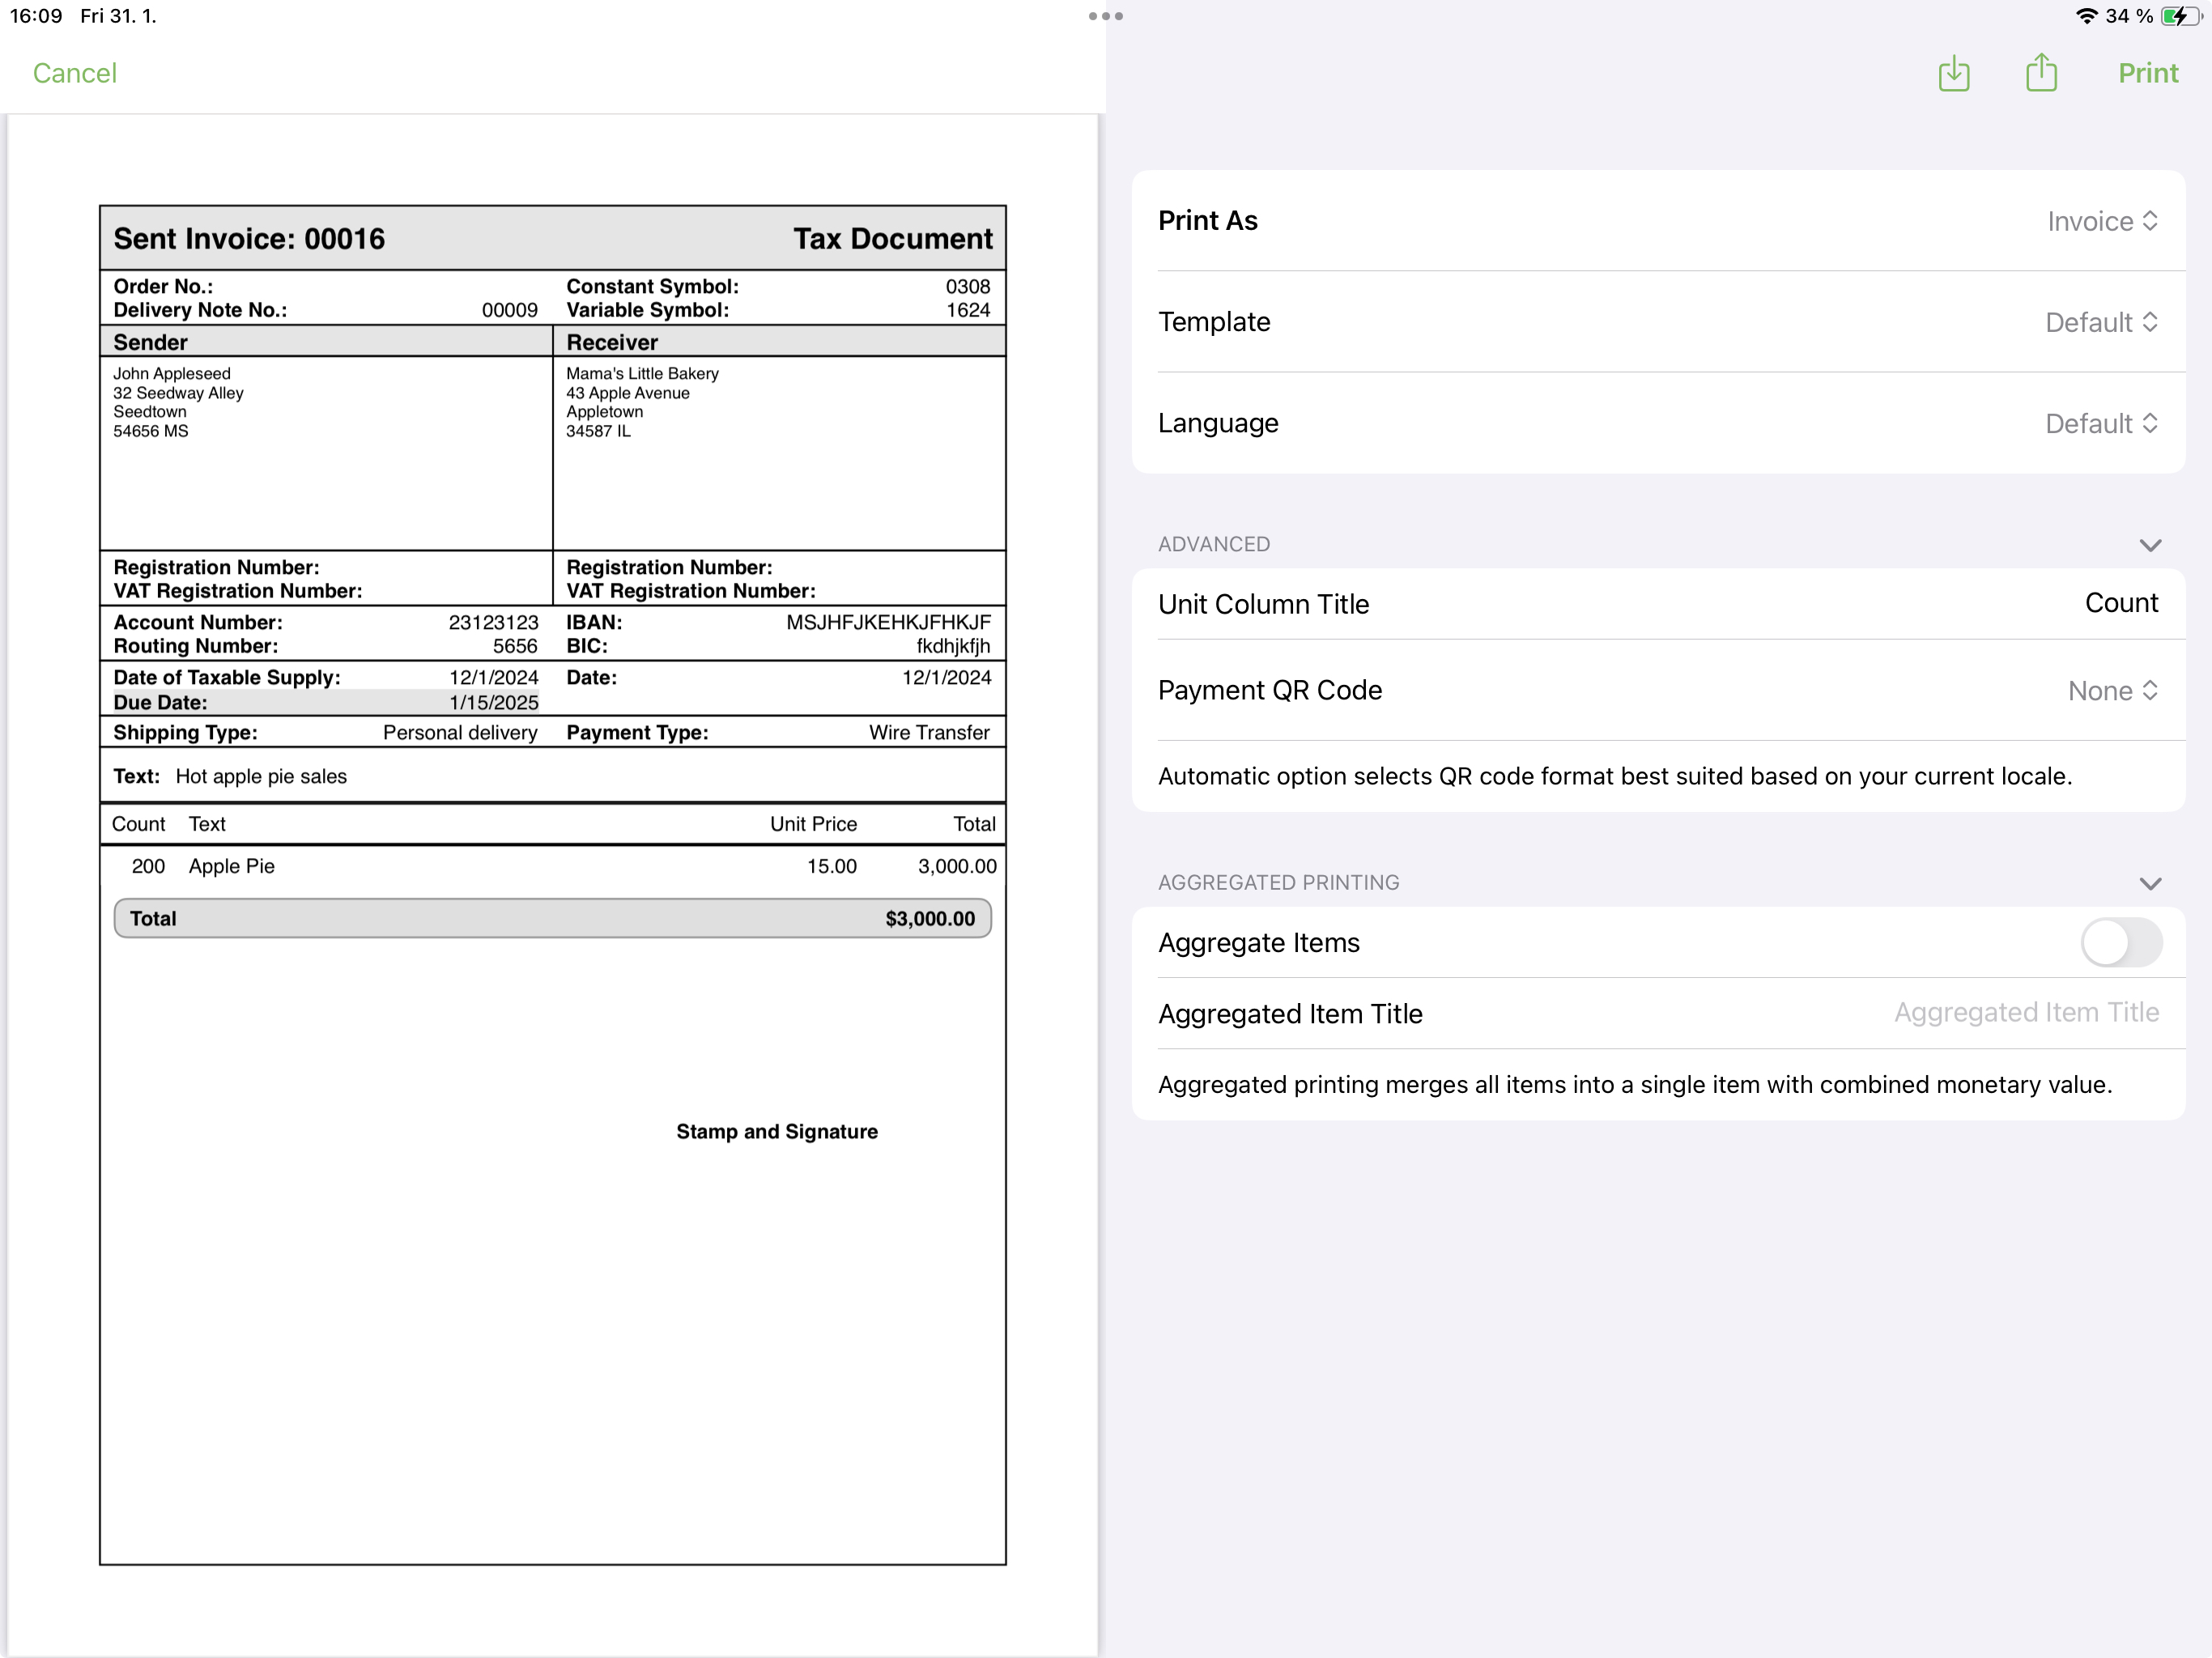Tap the Aggregated Item Title input field
This screenshot has width=2212, height=1658.
point(2026,1012)
